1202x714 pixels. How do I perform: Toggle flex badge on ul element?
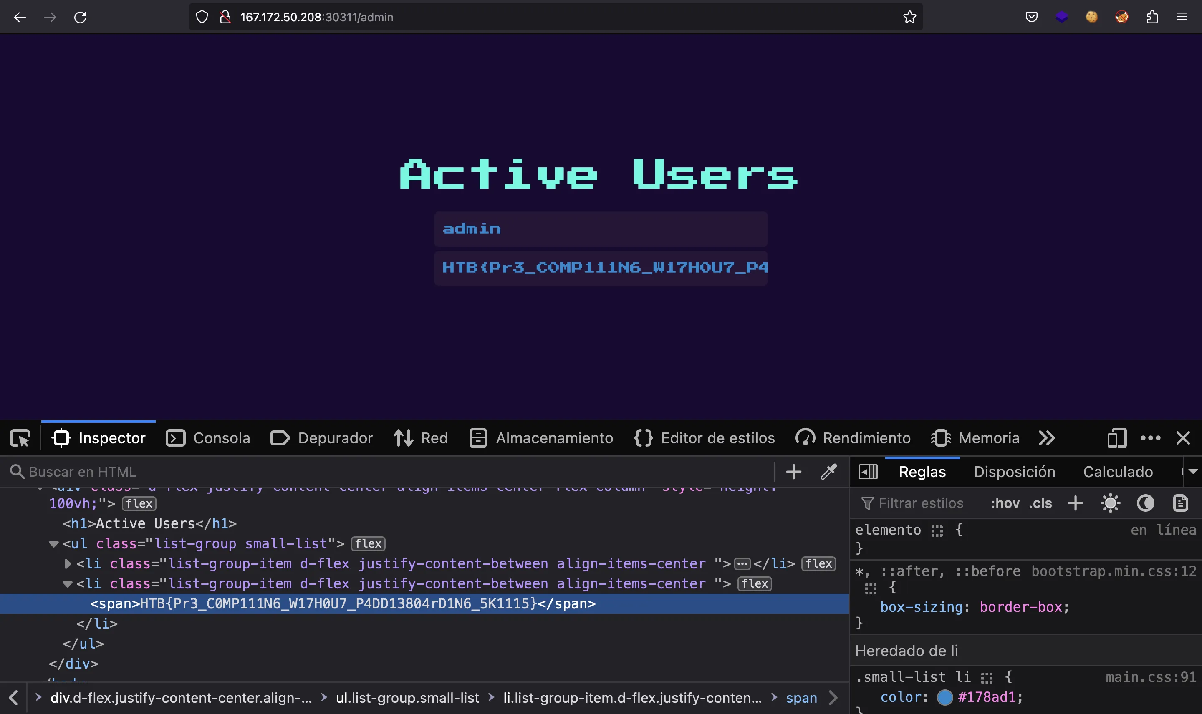click(x=368, y=544)
